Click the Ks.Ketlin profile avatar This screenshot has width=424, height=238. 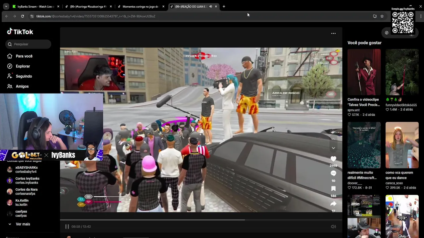click(10, 202)
